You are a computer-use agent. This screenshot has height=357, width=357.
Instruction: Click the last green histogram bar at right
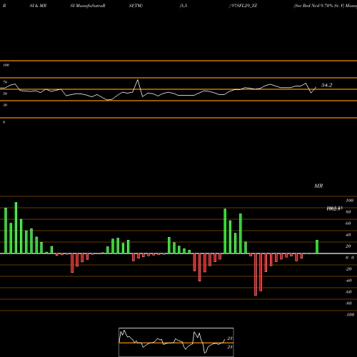tap(317, 247)
